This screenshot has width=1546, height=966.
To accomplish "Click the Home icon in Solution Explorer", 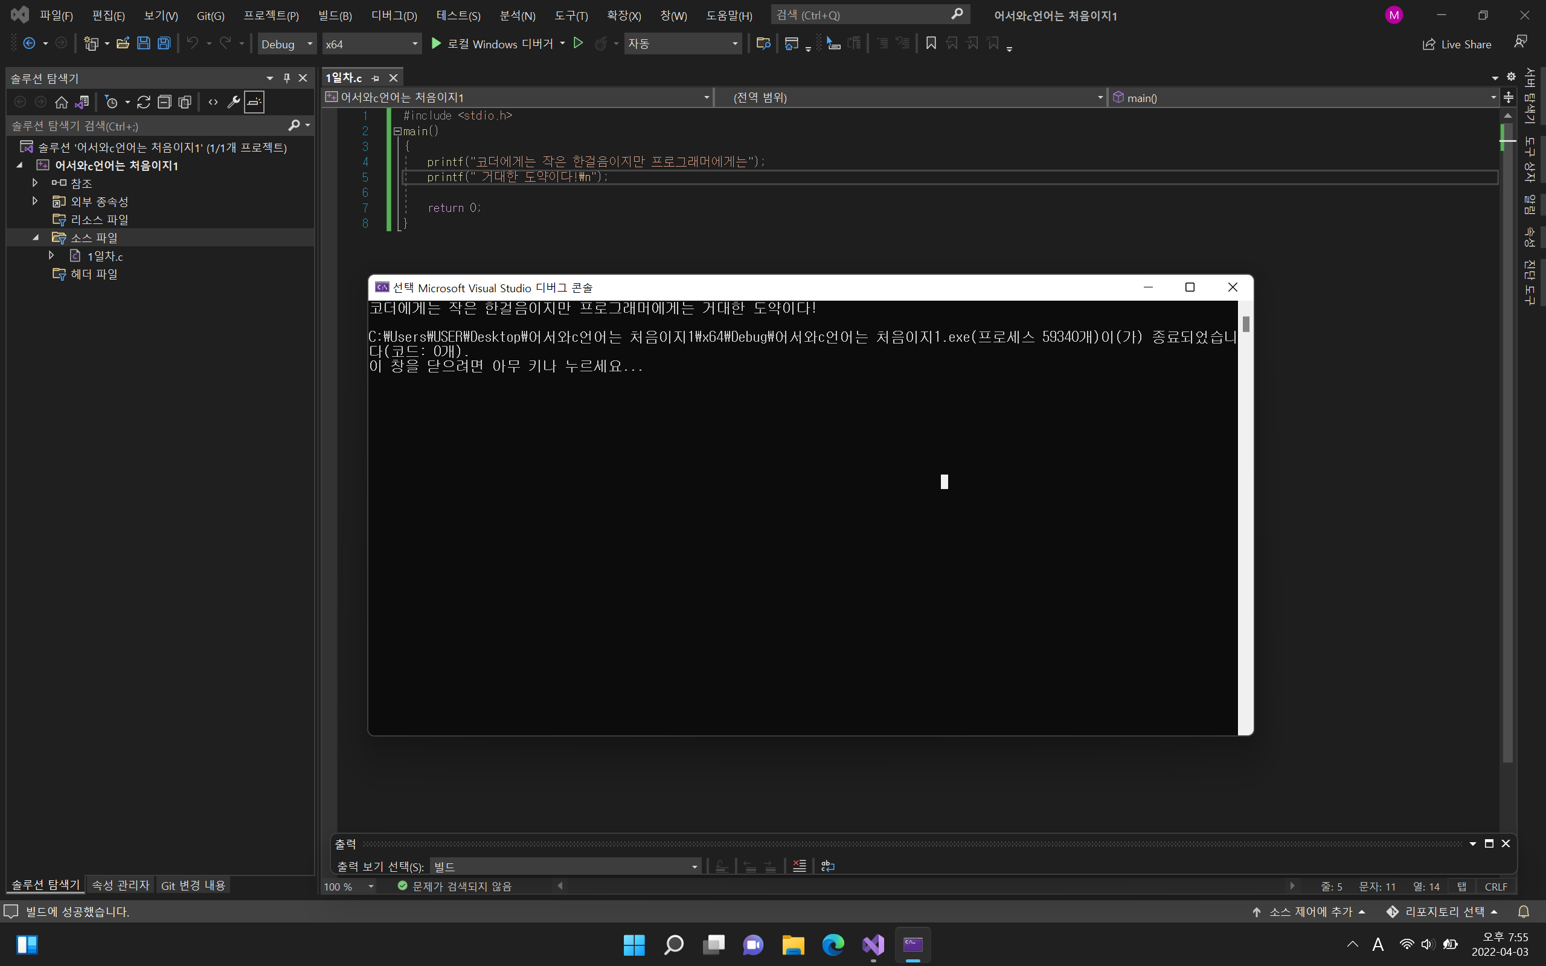I will pos(62,102).
